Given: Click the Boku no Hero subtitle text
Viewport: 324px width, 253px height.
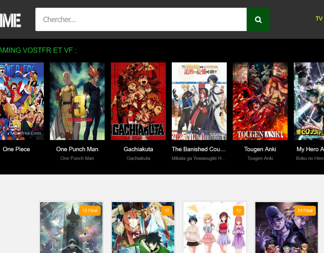Looking at the screenshot, I should (x=309, y=158).
